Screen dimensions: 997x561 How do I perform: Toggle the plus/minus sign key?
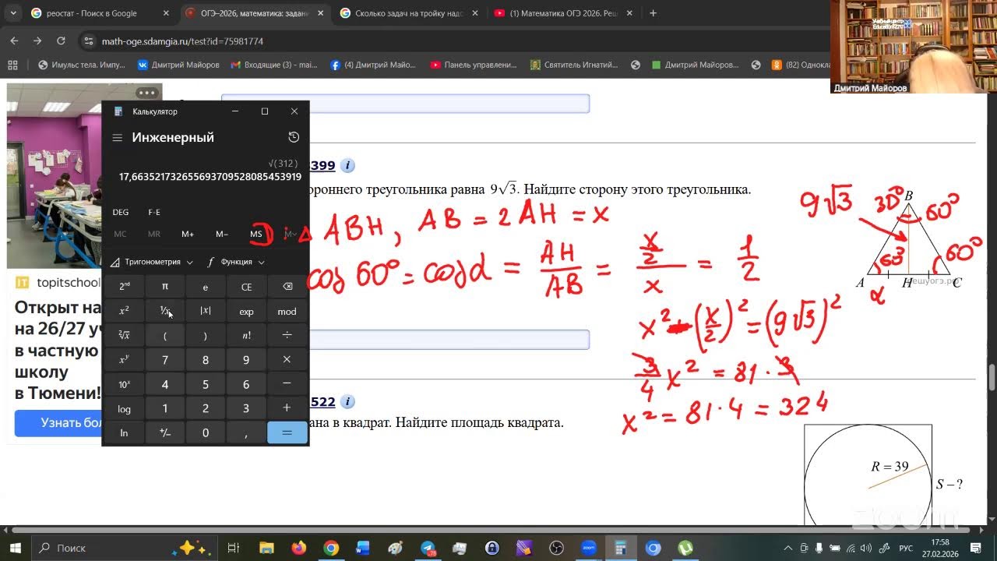click(x=165, y=432)
